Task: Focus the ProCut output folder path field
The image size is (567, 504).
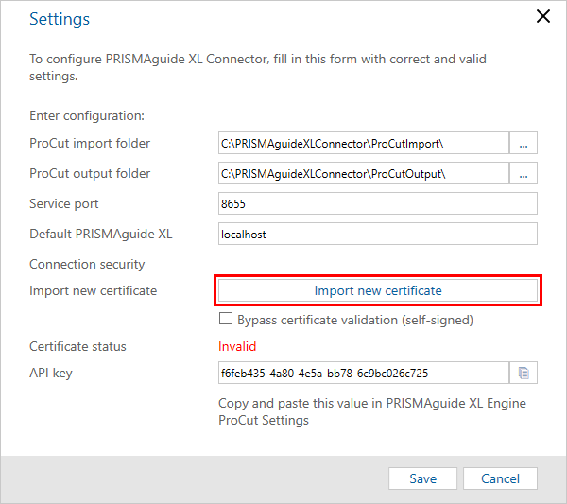Action: coord(364,174)
